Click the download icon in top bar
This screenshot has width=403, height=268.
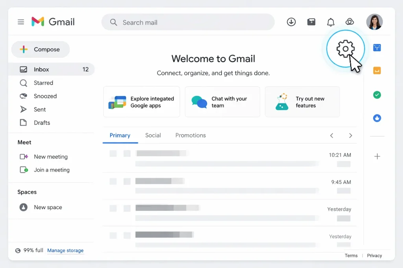[x=291, y=22]
